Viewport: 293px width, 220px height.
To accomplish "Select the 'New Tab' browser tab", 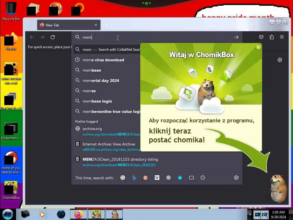I will (69, 25).
